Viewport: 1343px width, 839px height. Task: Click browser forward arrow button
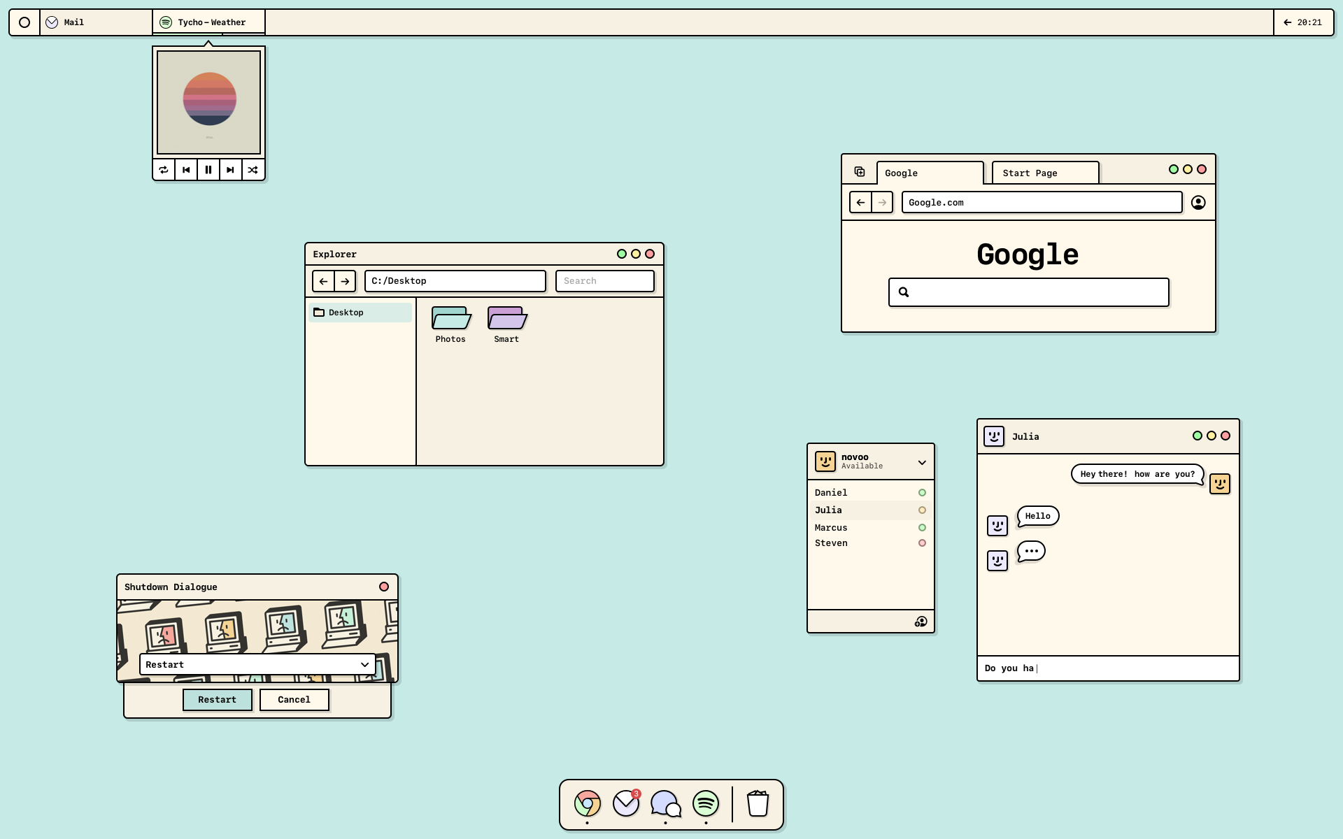[883, 203]
